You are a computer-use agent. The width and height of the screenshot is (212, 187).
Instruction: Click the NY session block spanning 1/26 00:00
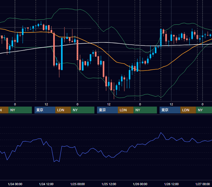point(145,110)
